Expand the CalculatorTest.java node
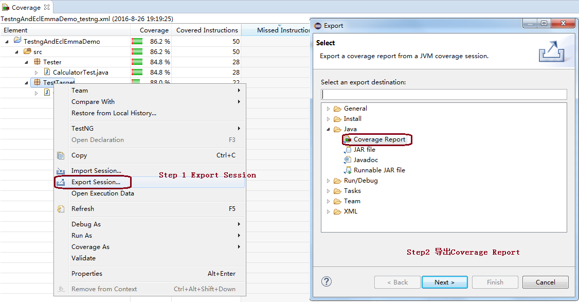The image size is (579, 302). coord(36,73)
